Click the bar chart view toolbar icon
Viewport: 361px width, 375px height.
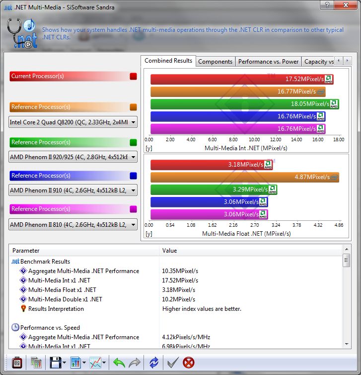point(75,363)
